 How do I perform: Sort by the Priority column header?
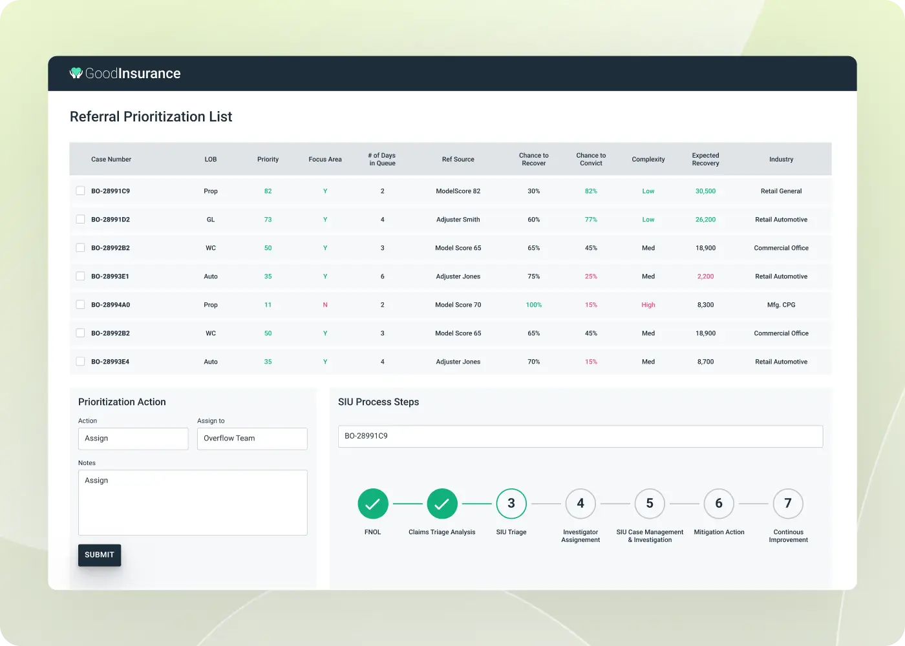click(x=268, y=160)
